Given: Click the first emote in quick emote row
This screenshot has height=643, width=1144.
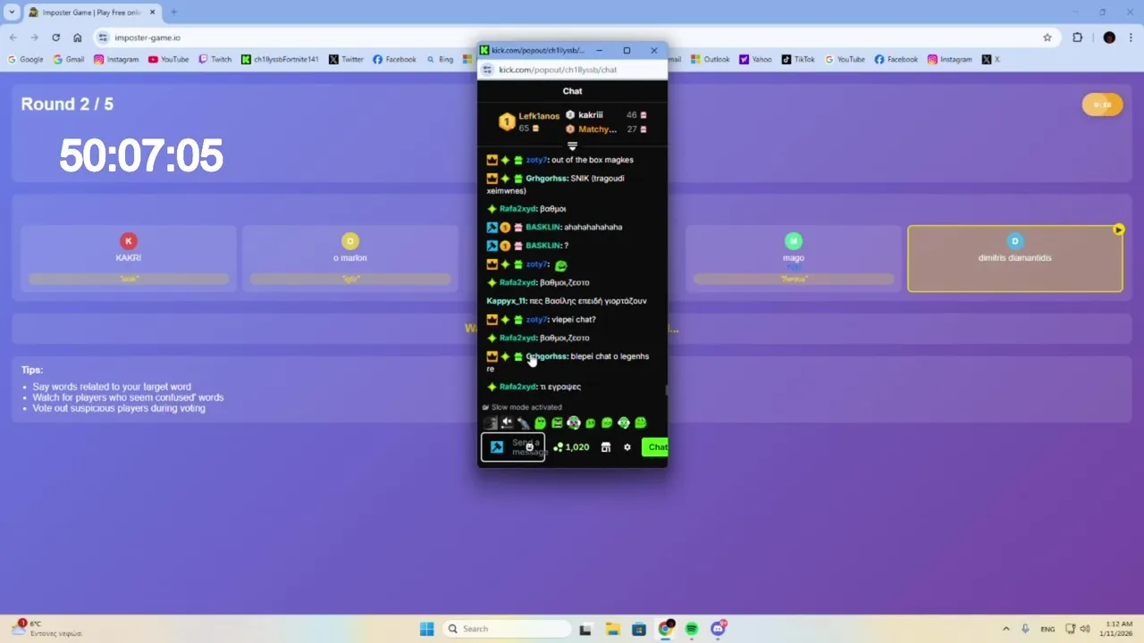Looking at the screenshot, I should pyautogui.click(x=490, y=423).
